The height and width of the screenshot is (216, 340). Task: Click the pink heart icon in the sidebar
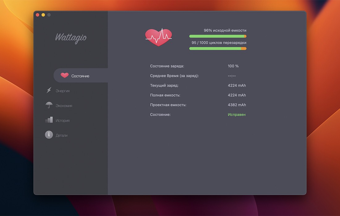[x=65, y=75]
